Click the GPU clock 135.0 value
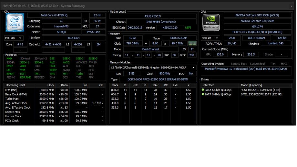Viewport: 297px width, 167px height. pyautogui.click(x=220, y=54)
